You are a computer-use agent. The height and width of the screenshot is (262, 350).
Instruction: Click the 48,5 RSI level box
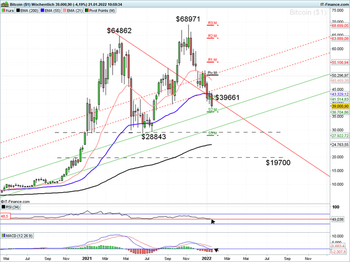(x=5, y=216)
